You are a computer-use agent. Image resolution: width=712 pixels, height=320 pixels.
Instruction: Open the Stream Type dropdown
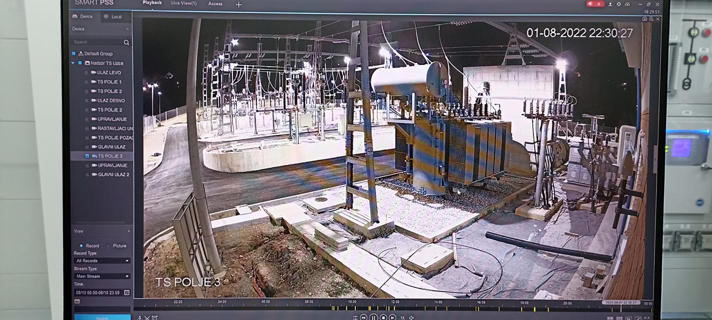click(x=102, y=276)
